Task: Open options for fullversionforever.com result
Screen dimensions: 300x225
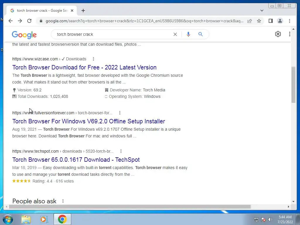Action: tap(120, 113)
